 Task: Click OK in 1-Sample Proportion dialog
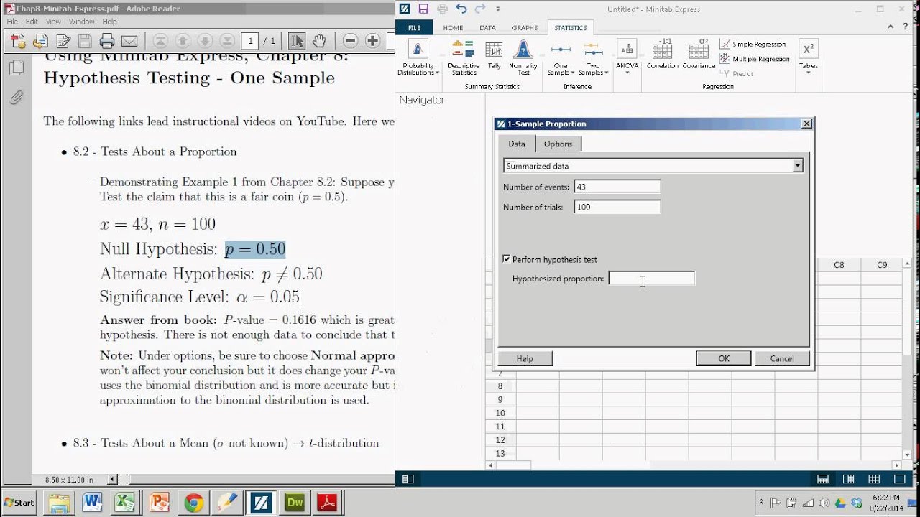[x=724, y=358]
